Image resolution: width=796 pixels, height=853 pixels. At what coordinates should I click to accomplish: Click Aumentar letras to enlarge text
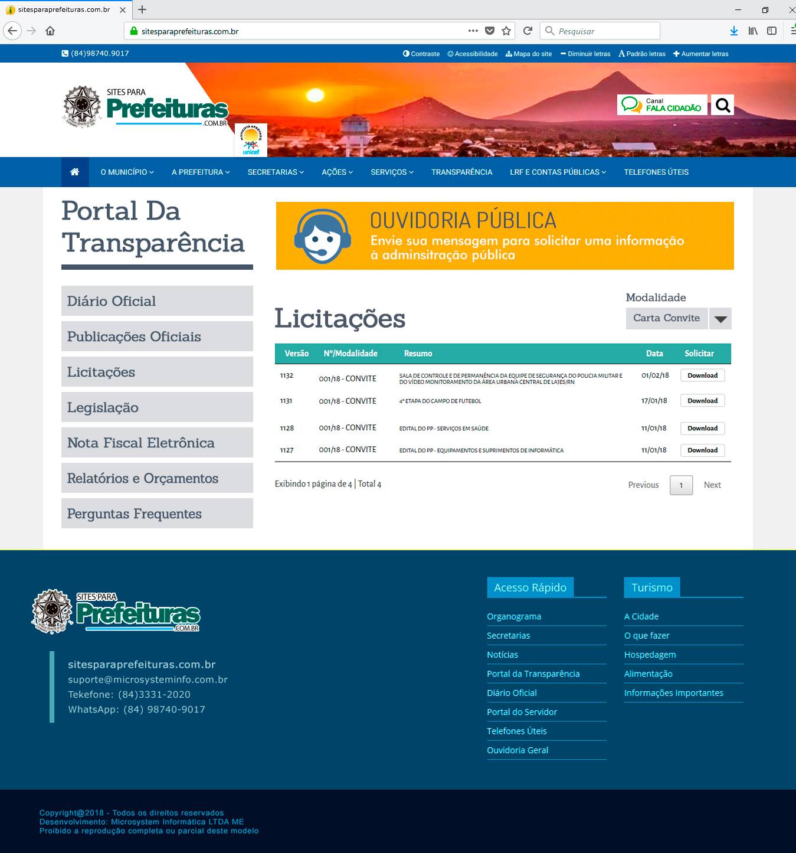(701, 54)
